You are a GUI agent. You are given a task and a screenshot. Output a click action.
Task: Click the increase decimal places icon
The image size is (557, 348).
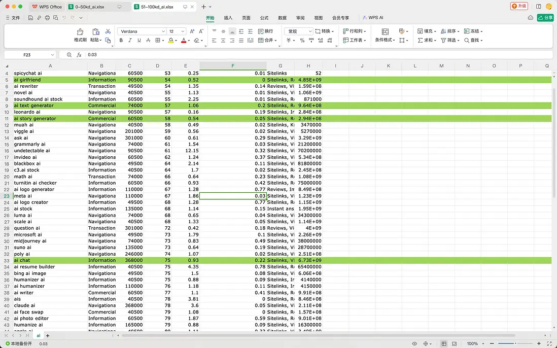click(321, 41)
